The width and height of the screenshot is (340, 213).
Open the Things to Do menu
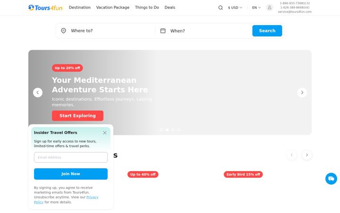pyautogui.click(x=147, y=8)
